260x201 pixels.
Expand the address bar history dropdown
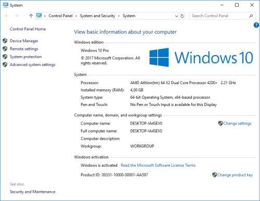click(176, 16)
